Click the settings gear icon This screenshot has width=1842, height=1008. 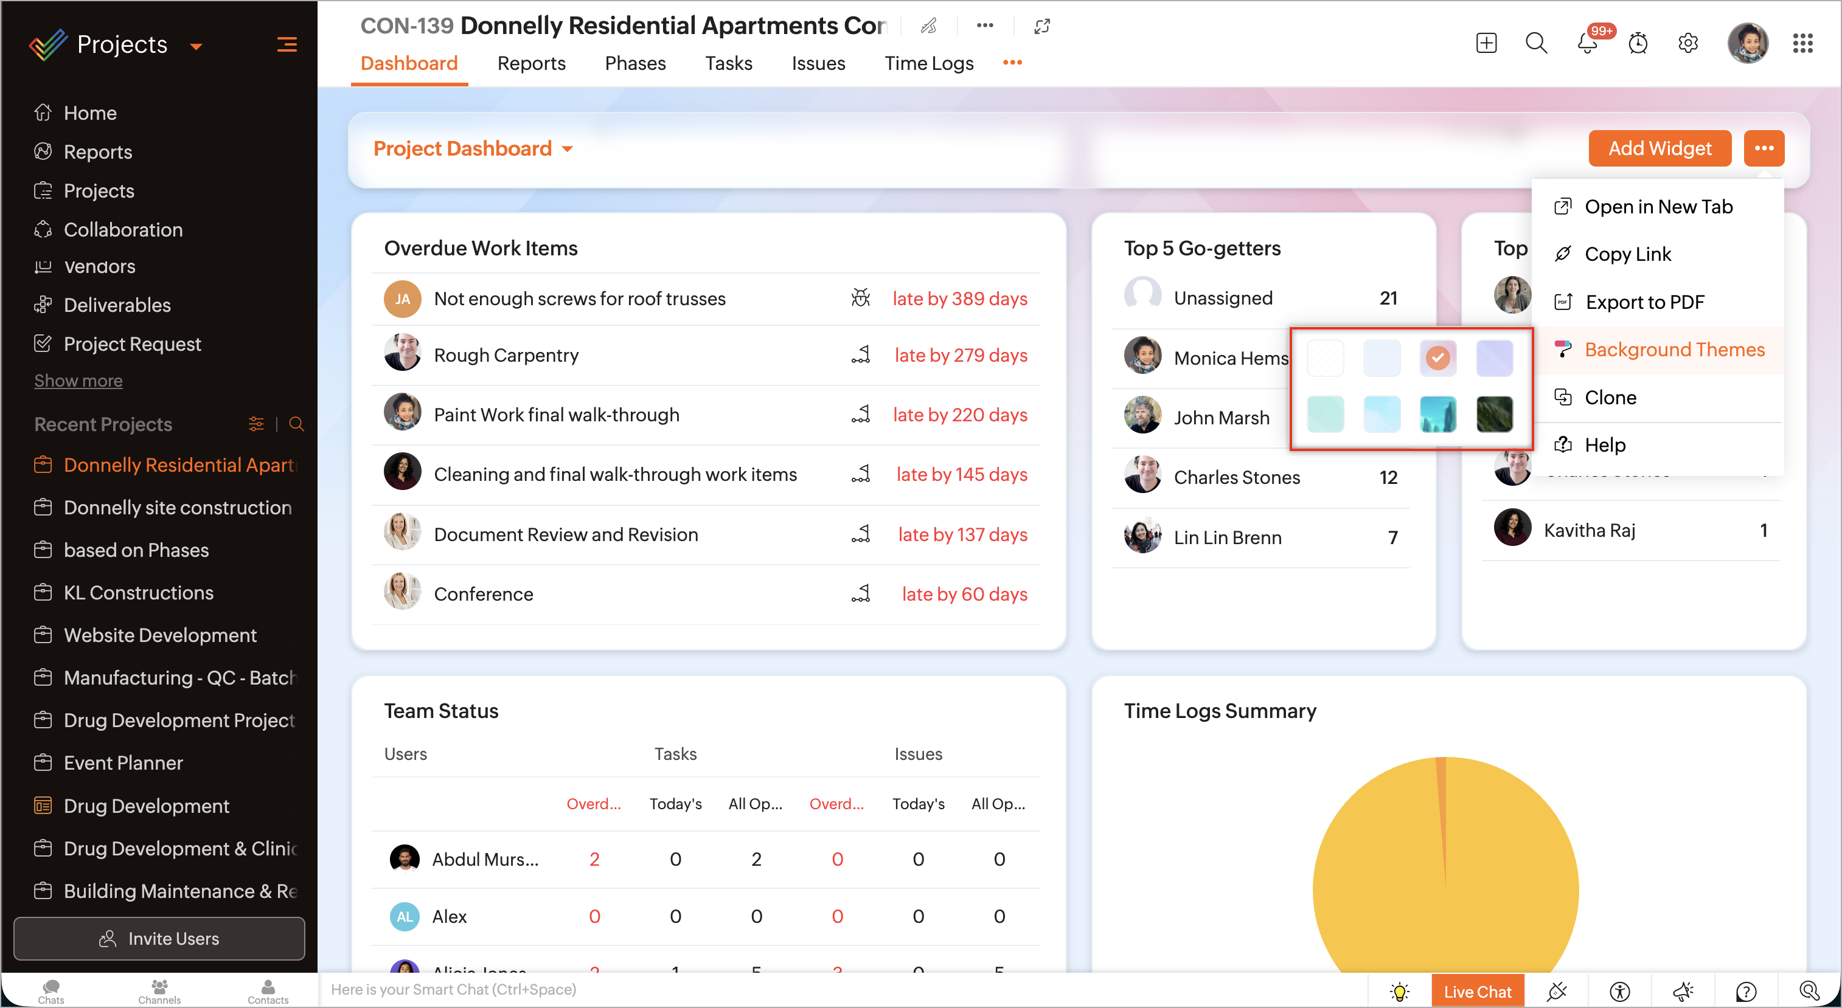(1687, 44)
